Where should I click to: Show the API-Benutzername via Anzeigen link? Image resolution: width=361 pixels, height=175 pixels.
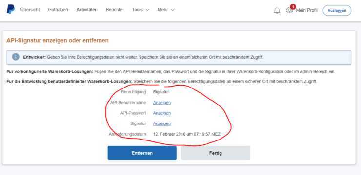[x=162, y=103]
